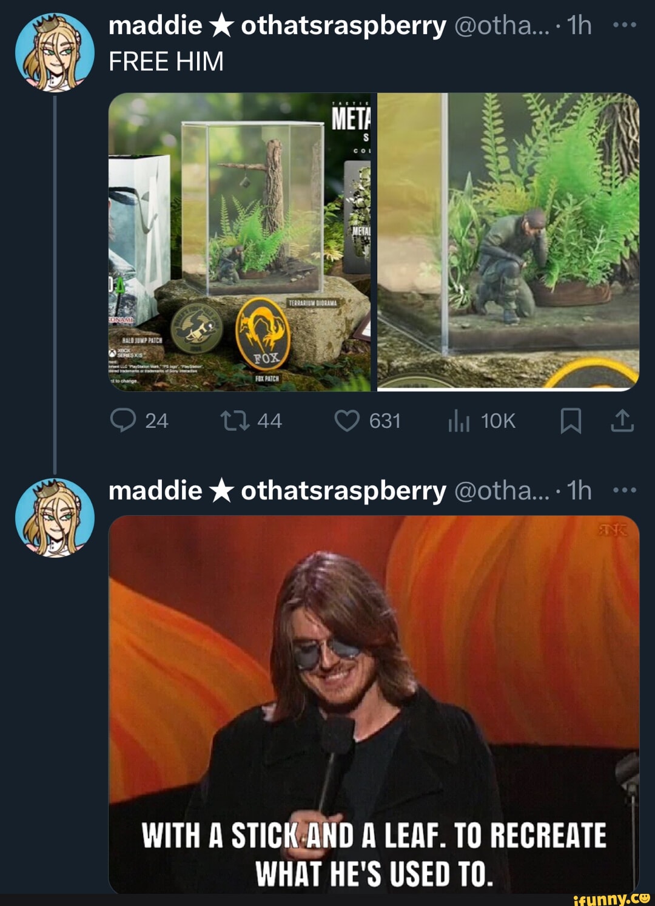Click the 1h timestamp on second tweet
655x906 pixels.
click(579, 490)
